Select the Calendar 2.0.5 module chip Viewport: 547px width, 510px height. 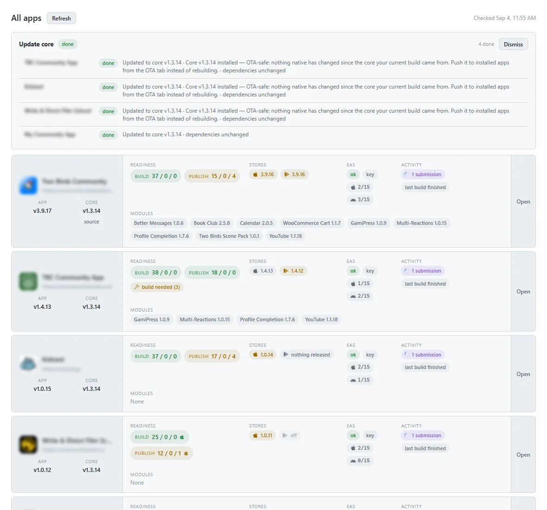click(256, 223)
